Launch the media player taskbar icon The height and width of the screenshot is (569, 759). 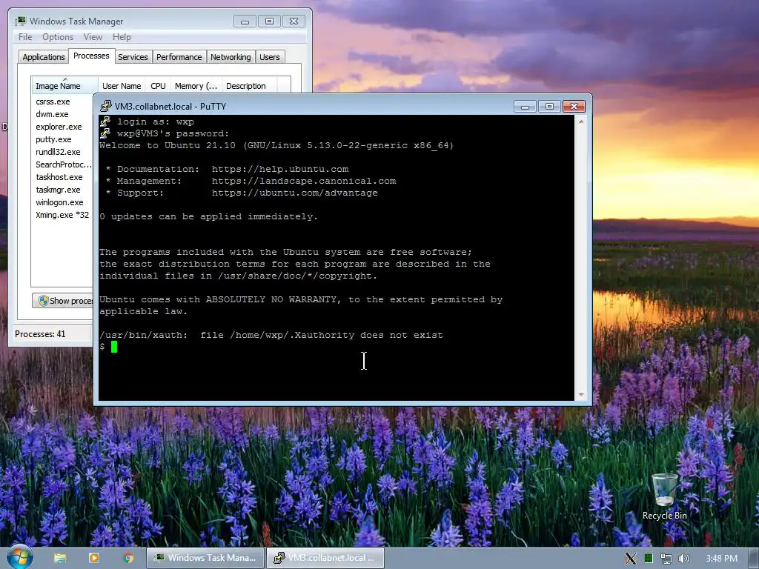[94, 558]
